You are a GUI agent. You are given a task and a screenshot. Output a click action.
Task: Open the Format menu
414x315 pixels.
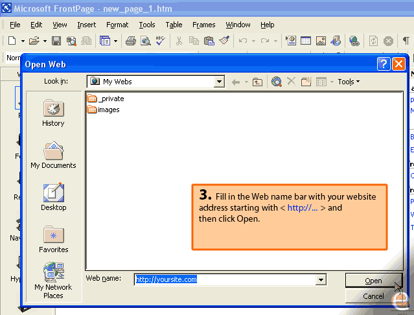pos(117,25)
